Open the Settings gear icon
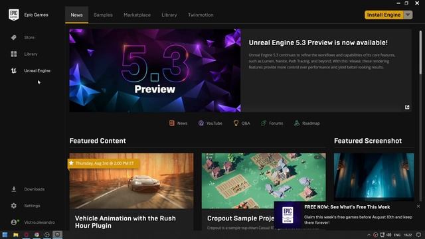This screenshot has width=425, height=239. pos(14,206)
